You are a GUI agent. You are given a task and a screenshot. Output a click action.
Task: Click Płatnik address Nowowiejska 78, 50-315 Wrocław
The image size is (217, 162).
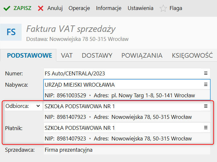point(152,138)
